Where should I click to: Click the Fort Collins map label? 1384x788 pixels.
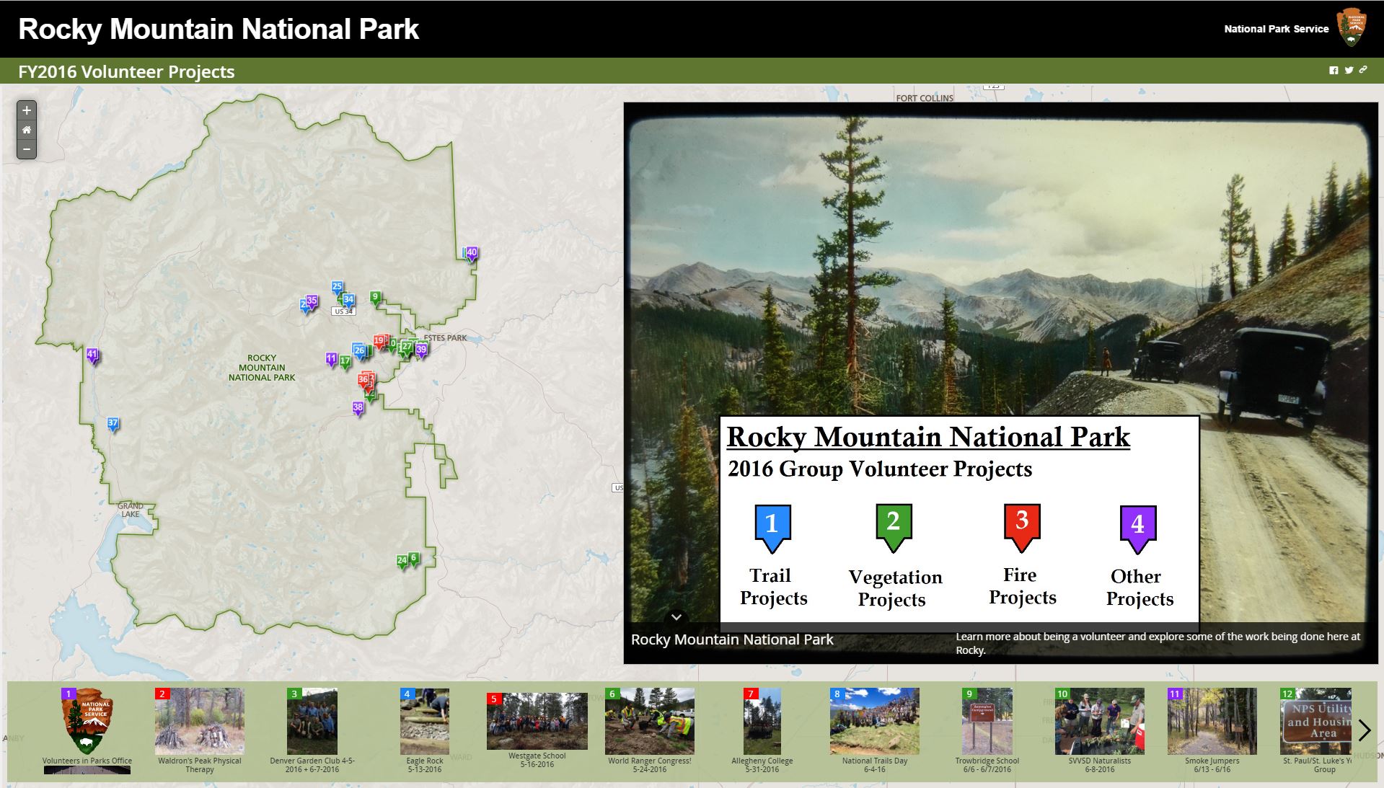click(x=925, y=98)
